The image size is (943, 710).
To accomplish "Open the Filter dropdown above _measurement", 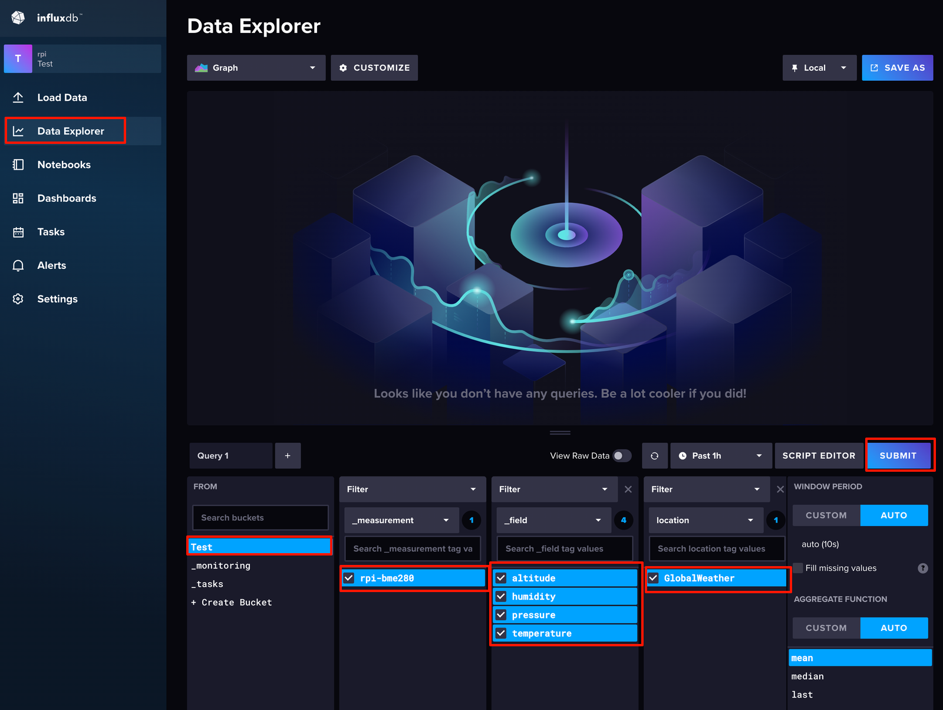I will pyautogui.click(x=412, y=489).
